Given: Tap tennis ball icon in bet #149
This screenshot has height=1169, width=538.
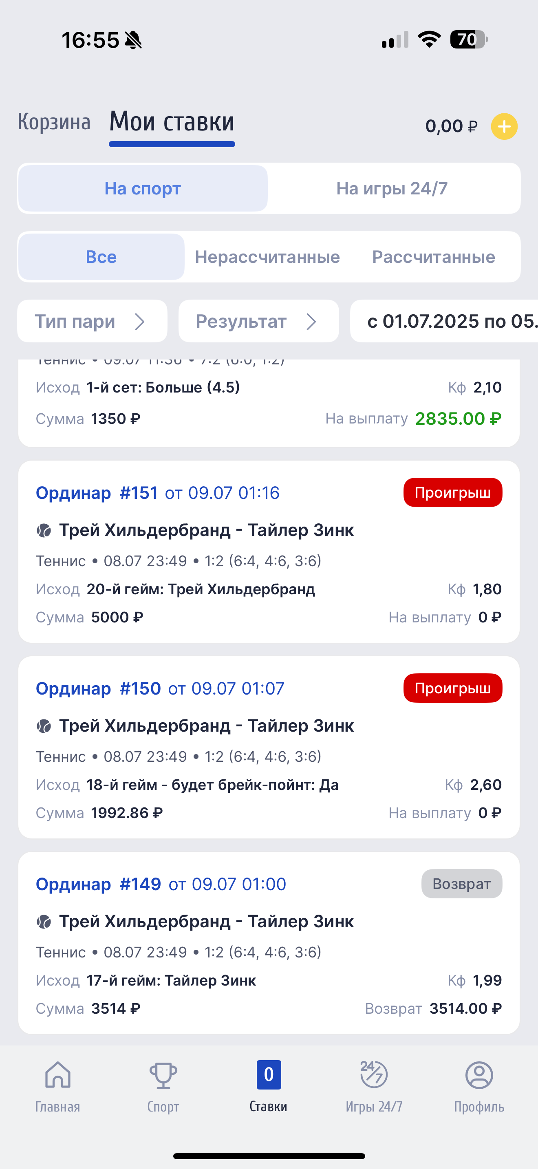Looking at the screenshot, I should coord(44,922).
